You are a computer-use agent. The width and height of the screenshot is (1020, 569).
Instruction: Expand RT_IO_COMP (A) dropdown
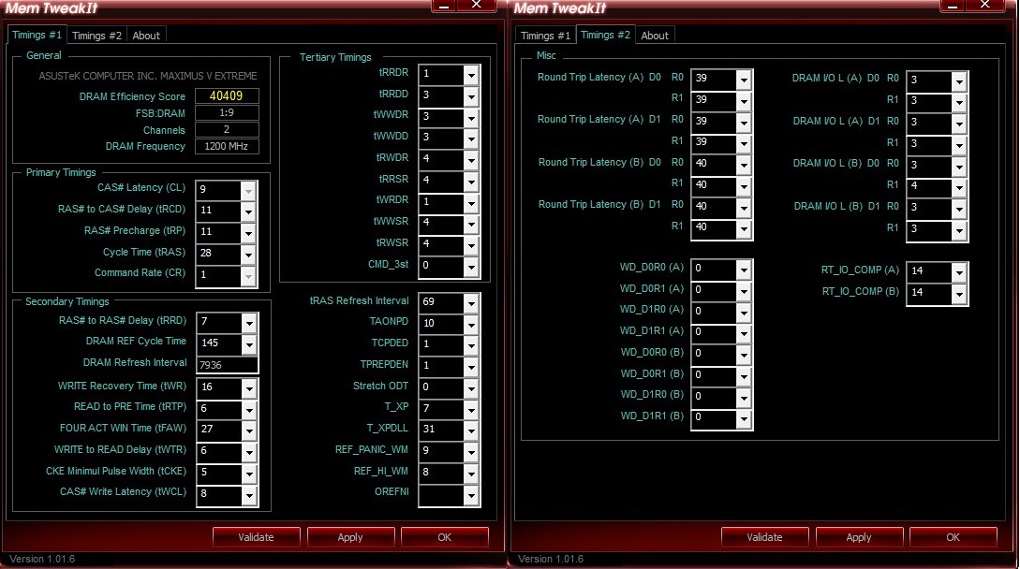959,273
